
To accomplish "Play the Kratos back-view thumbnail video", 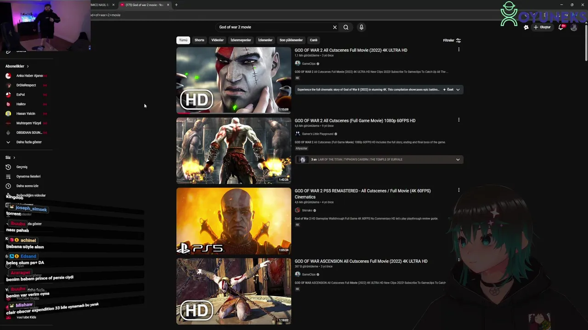I will tap(234, 151).
